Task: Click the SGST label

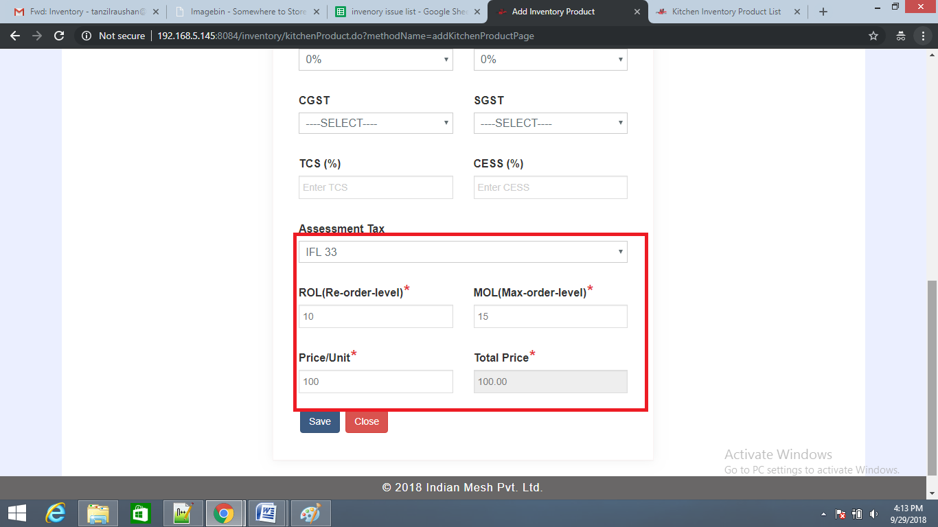Action: pyautogui.click(x=489, y=100)
